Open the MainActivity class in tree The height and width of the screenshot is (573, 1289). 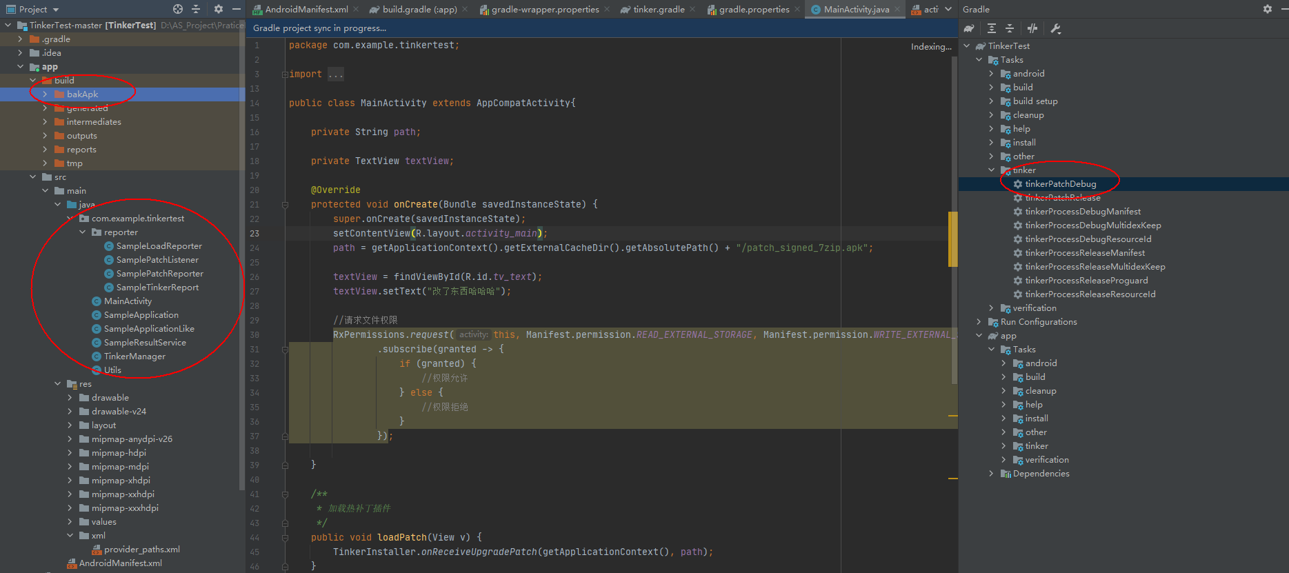tap(128, 301)
